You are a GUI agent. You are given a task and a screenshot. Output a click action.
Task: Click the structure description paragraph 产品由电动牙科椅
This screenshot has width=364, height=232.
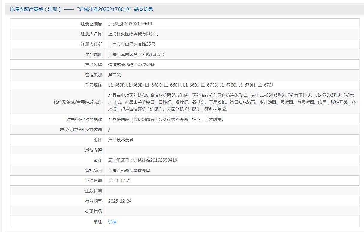(232, 102)
